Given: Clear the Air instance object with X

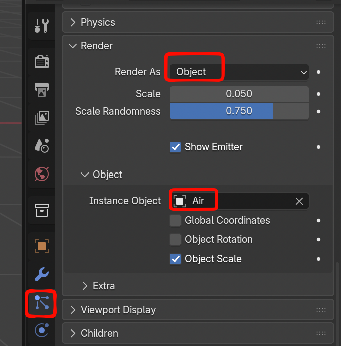Looking at the screenshot, I should tap(299, 201).
